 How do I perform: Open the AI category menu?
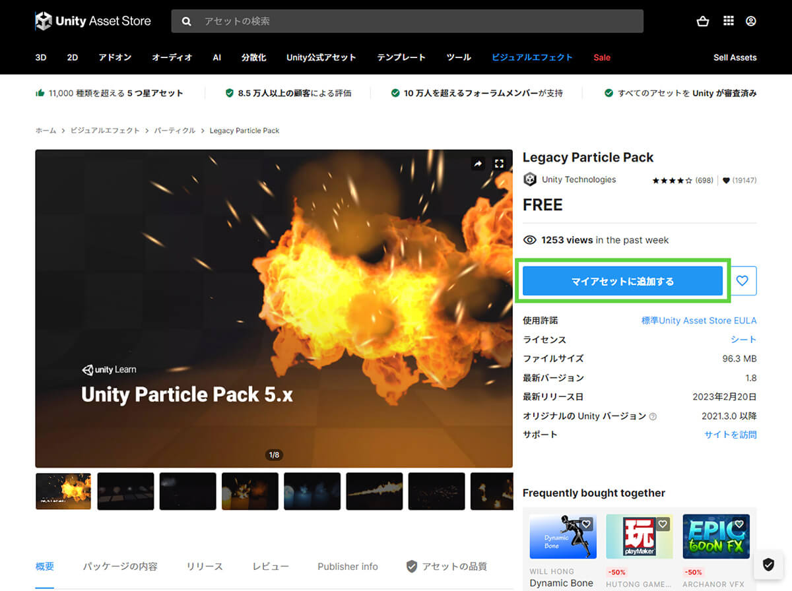(216, 57)
